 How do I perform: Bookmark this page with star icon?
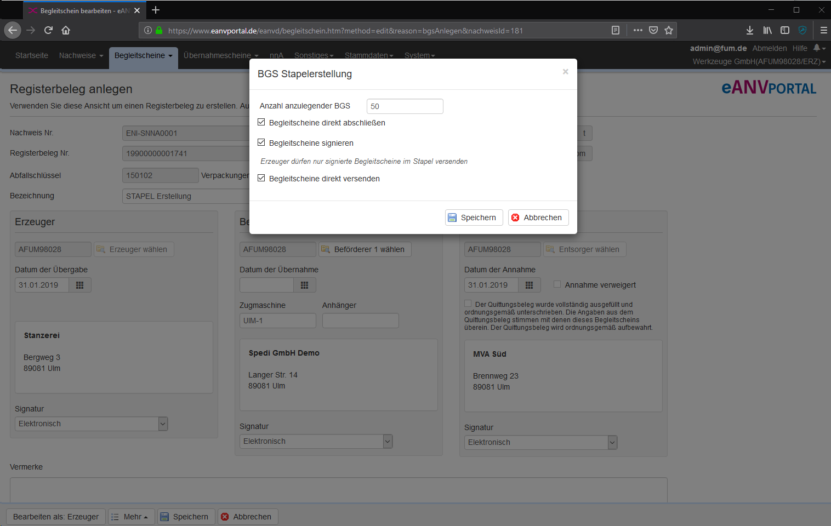(x=669, y=30)
